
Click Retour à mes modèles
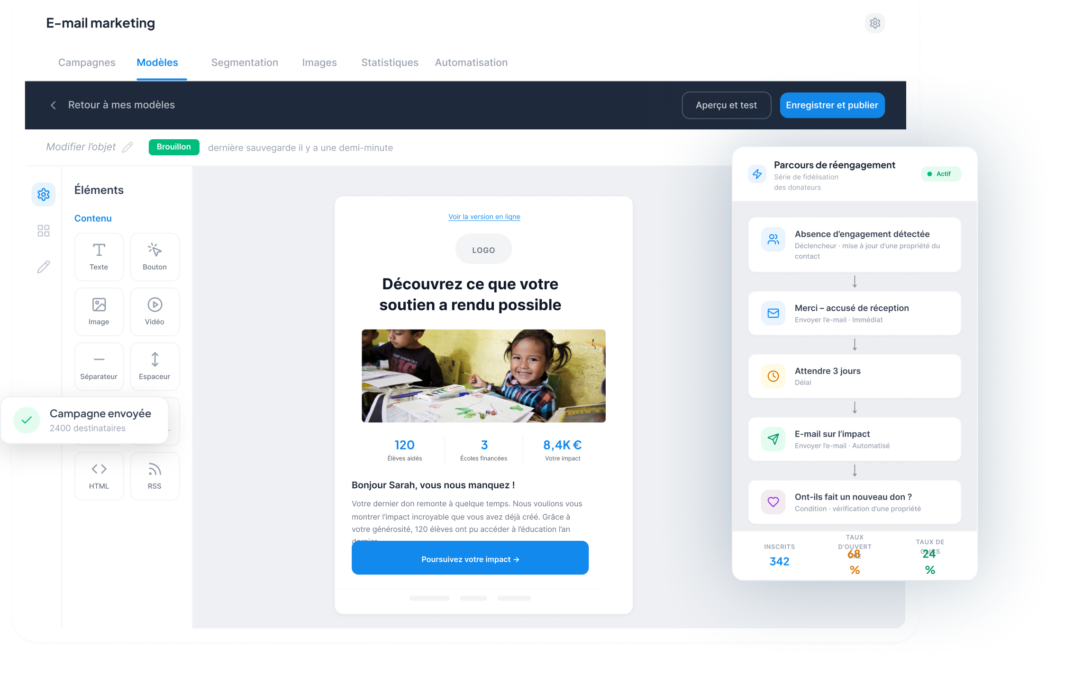[x=121, y=105]
